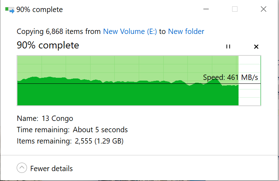Collapse details using the chevron circle icon
The height and width of the screenshot is (181, 279).
[x=22, y=168]
